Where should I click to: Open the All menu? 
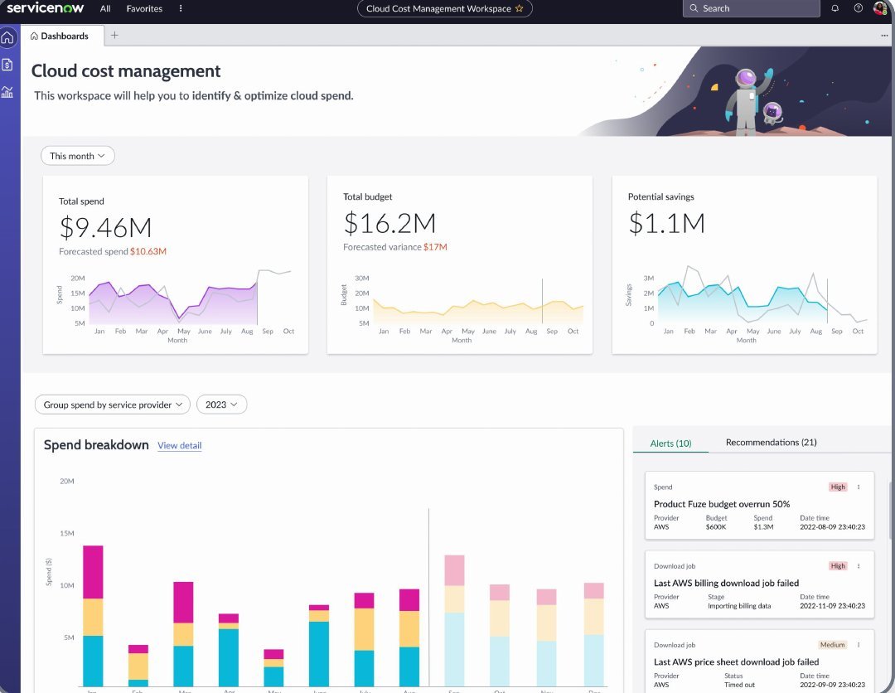105,8
